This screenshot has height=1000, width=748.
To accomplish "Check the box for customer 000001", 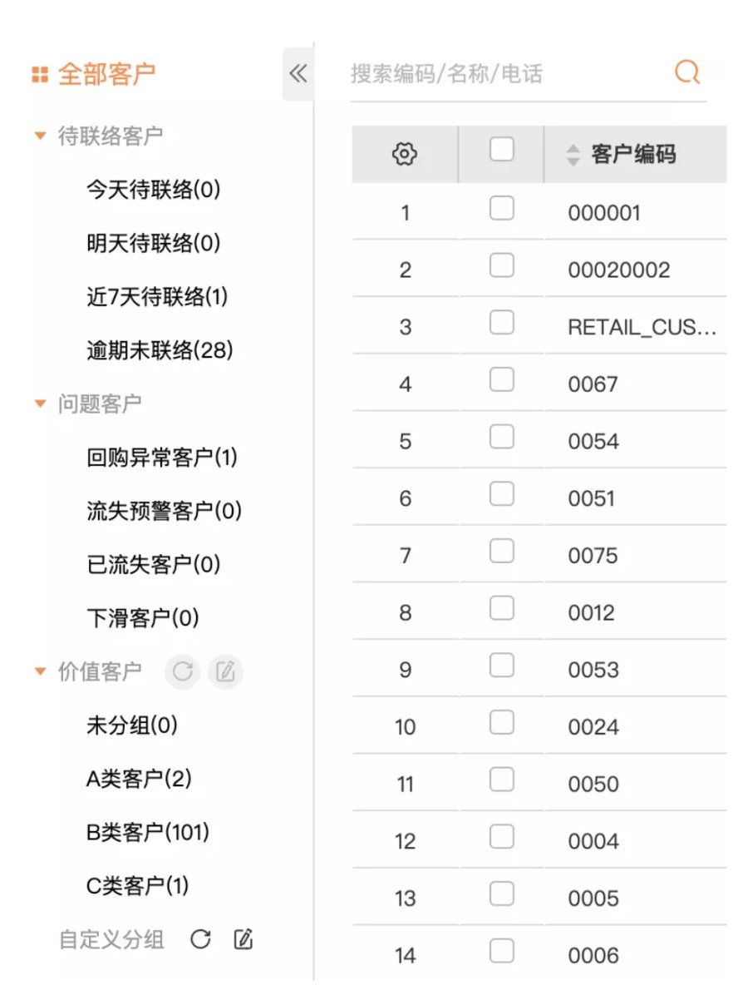I will (x=501, y=208).
